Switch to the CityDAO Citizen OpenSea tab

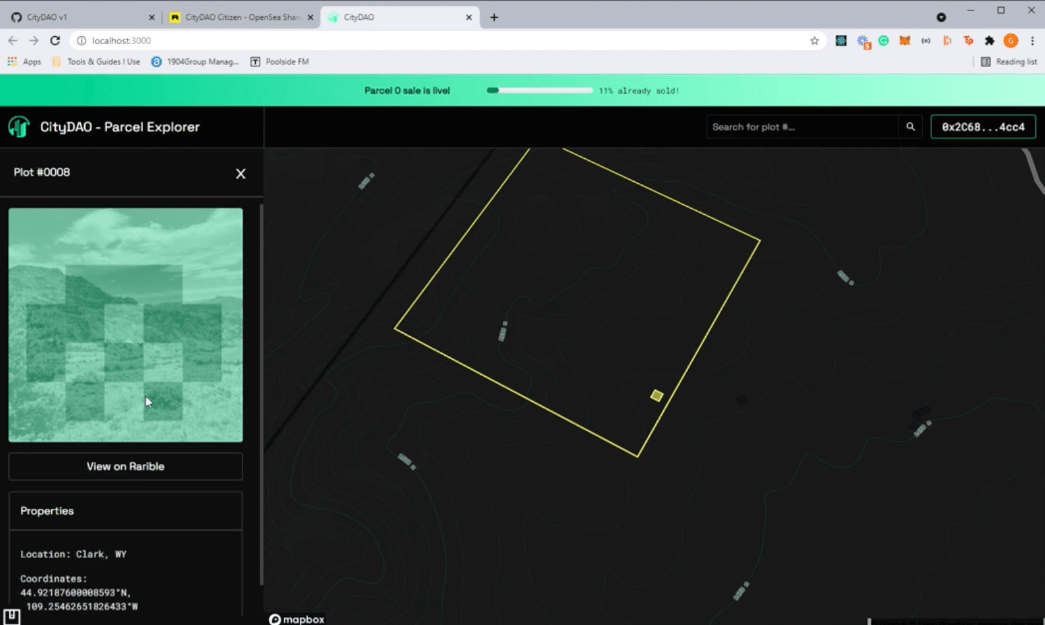pyautogui.click(x=241, y=17)
